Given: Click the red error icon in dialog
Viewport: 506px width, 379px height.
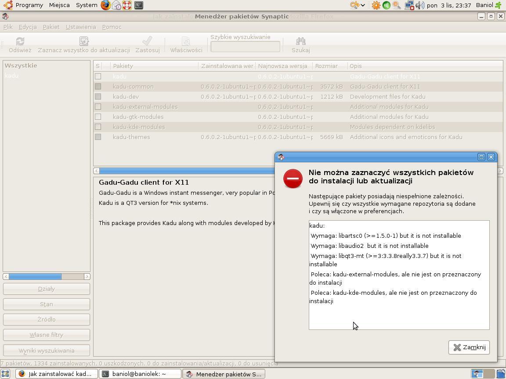Looking at the screenshot, I should click(293, 179).
